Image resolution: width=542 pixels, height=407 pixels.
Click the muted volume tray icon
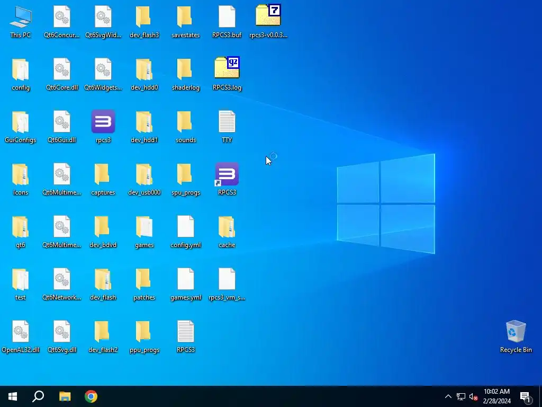click(x=474, y=396)
